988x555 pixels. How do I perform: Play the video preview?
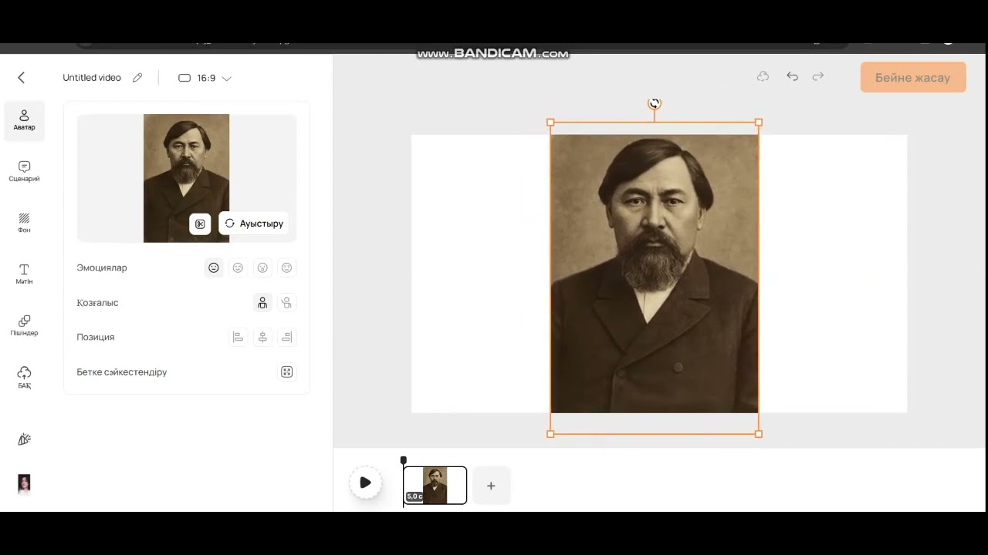(x=366, y=483)
